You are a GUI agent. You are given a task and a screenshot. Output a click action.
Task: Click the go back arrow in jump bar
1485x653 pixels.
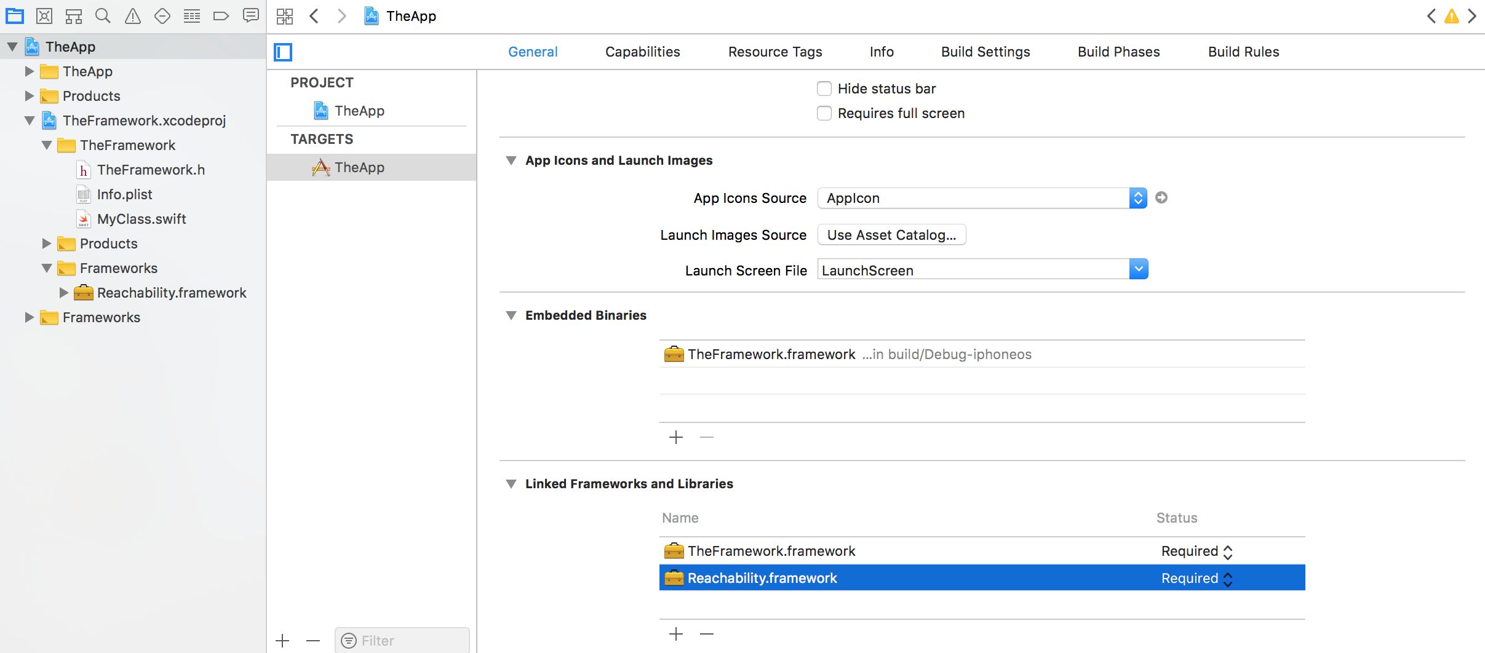point(314,16)
